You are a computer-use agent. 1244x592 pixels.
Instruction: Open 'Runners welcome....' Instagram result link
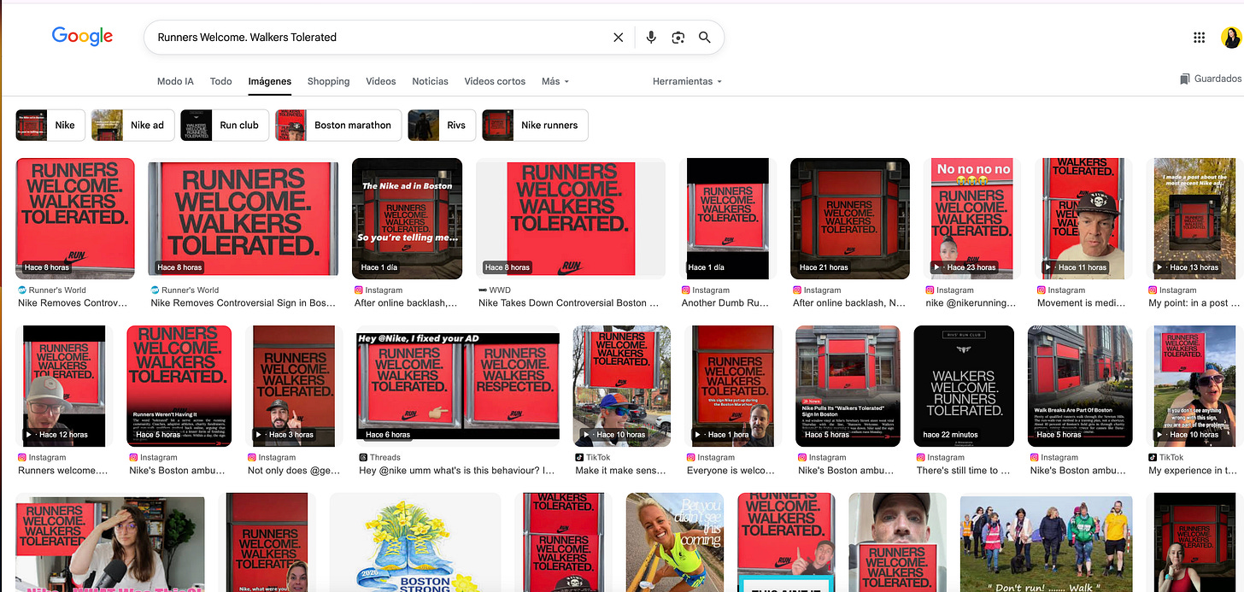[63, 471]
